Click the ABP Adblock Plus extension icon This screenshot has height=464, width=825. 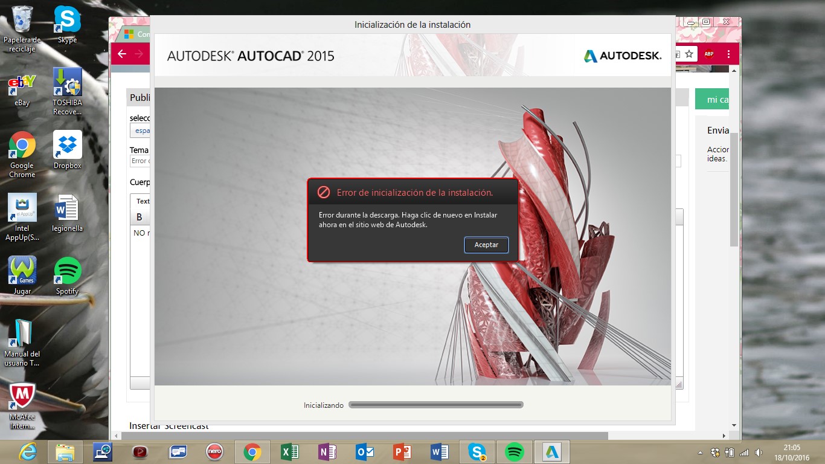(709, 54)
